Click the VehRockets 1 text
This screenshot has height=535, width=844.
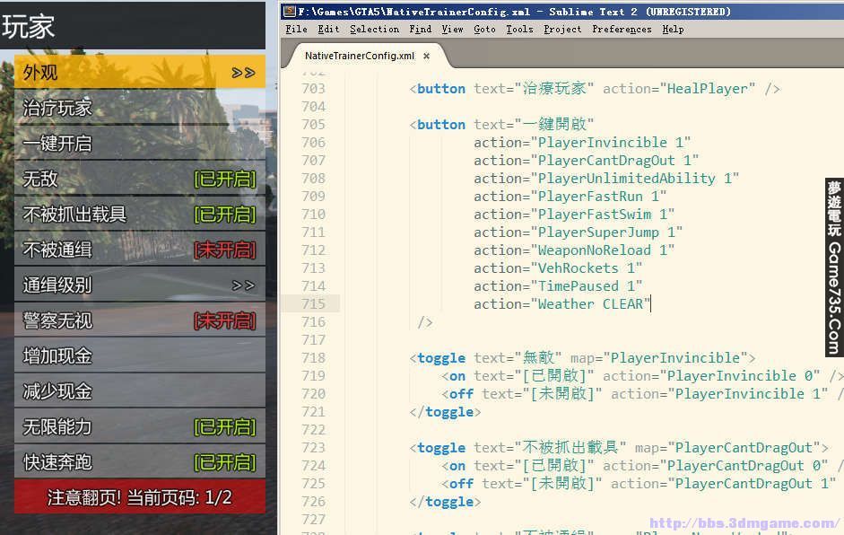coord(587,268)
